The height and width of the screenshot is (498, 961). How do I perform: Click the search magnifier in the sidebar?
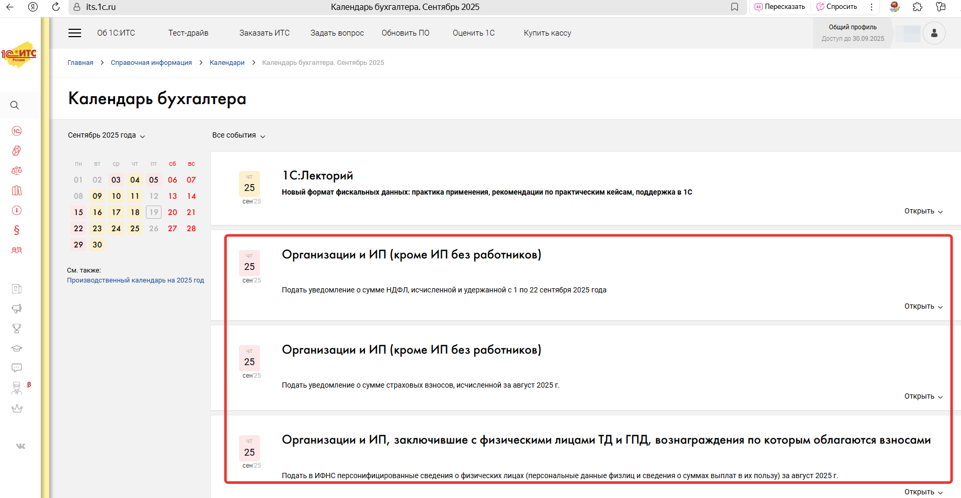point(15,105)
